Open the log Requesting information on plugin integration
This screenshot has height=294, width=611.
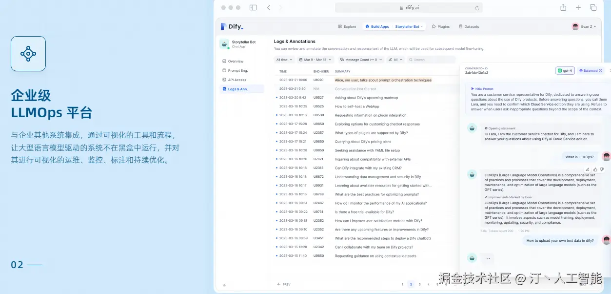(x=371, y=115)
